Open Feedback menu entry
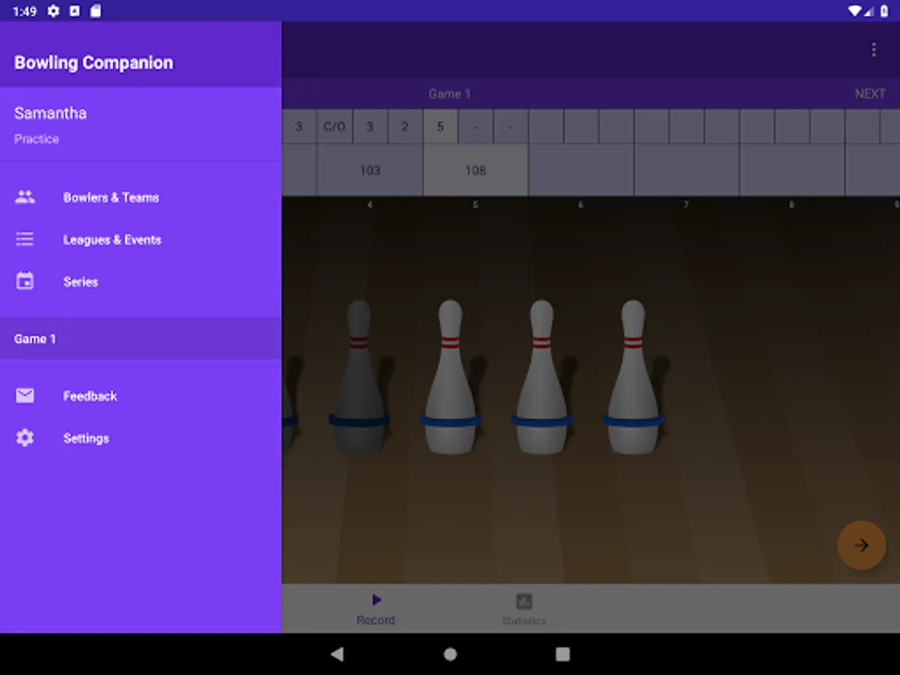The width and height of the screenshot is (900, 675). pyautogui.click(x=140, y=395)
